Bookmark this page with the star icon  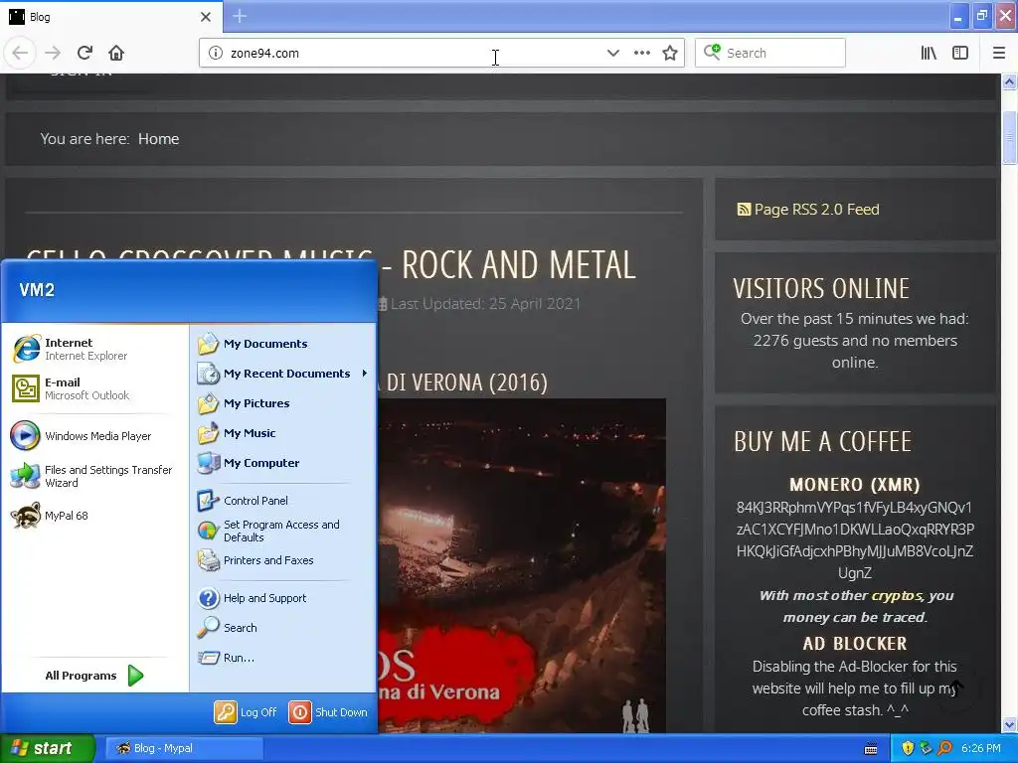click(x=670, y=53)
